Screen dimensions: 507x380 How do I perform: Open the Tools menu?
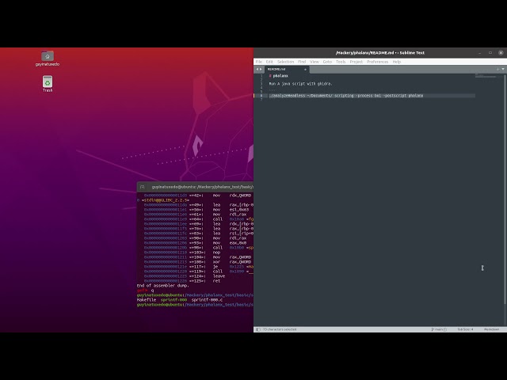[341, 62]
